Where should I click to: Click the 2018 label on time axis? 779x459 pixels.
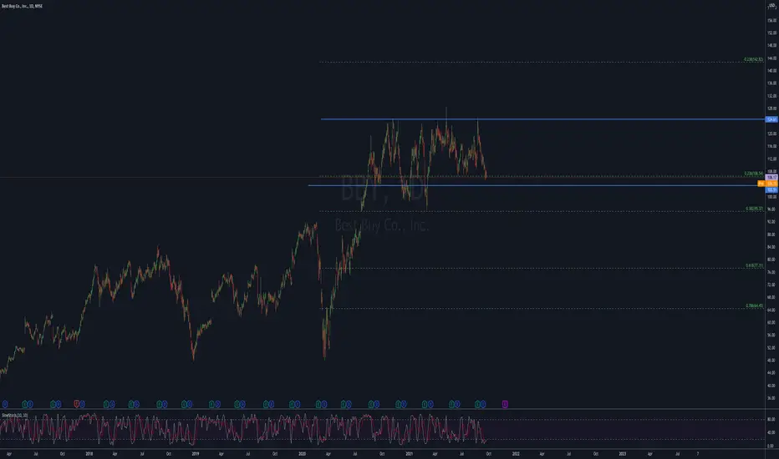[89, 453]
